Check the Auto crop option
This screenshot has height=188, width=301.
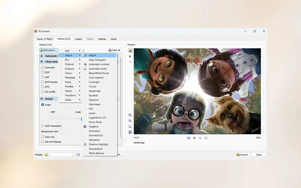click(43, 137)
